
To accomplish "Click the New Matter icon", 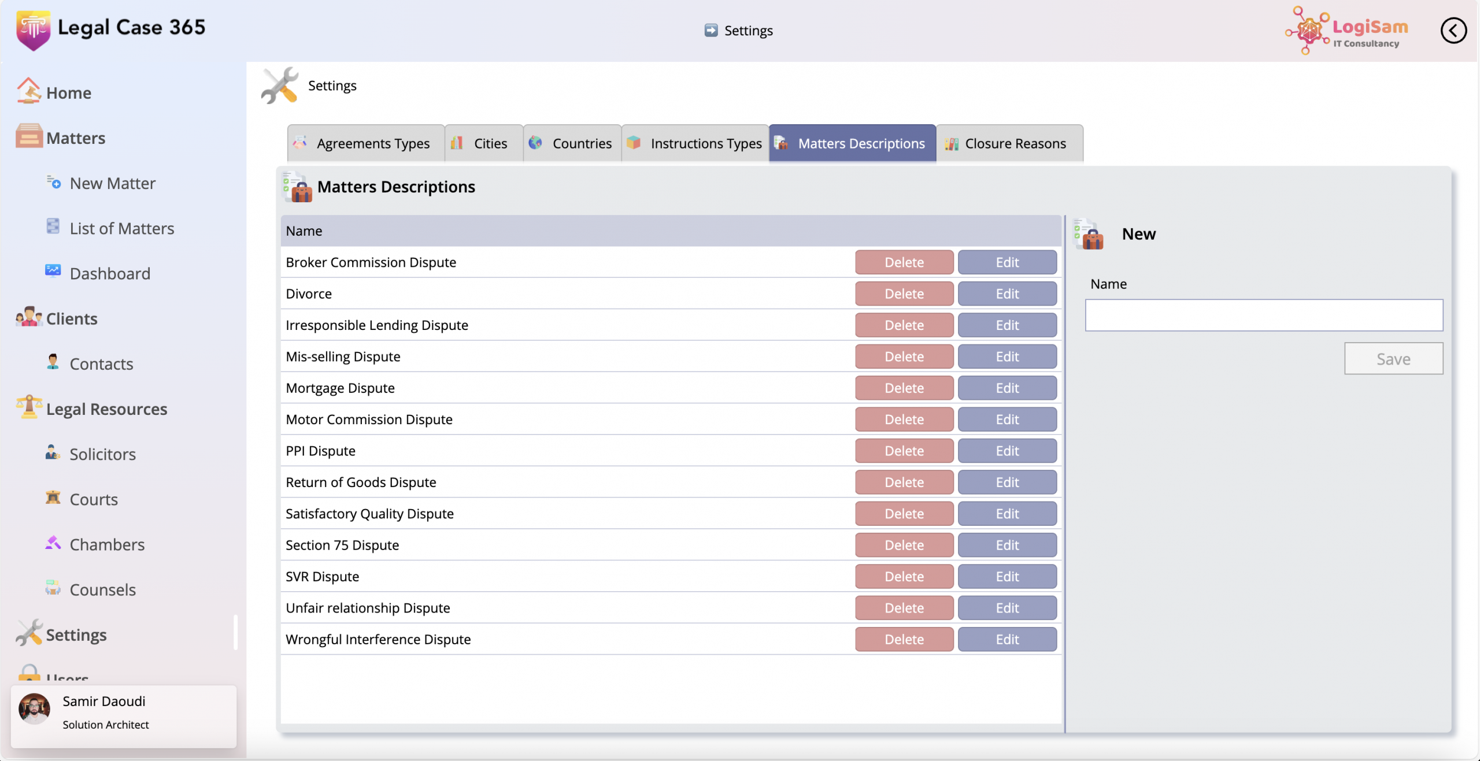I will pyautogui.click(x=53, y=183).
